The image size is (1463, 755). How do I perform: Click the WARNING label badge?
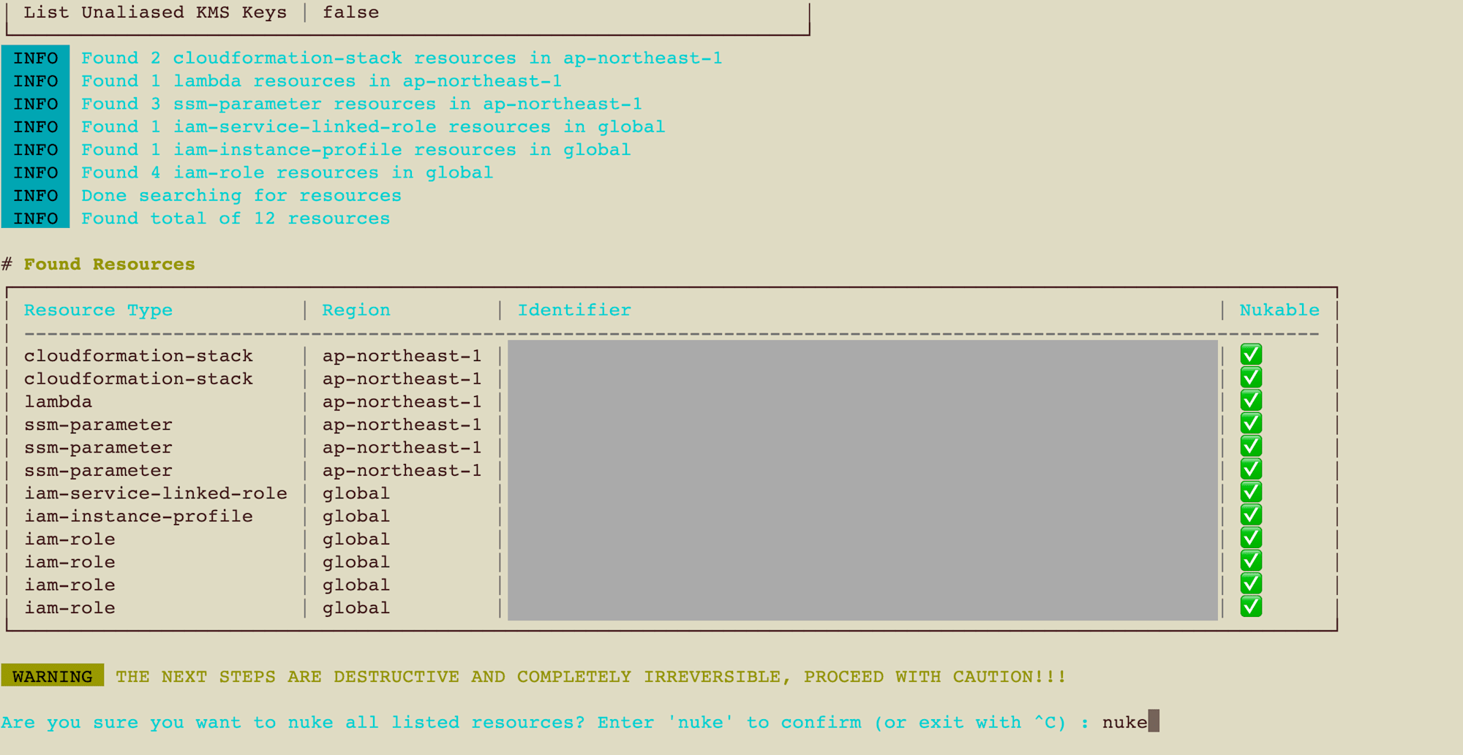(53, 676)
